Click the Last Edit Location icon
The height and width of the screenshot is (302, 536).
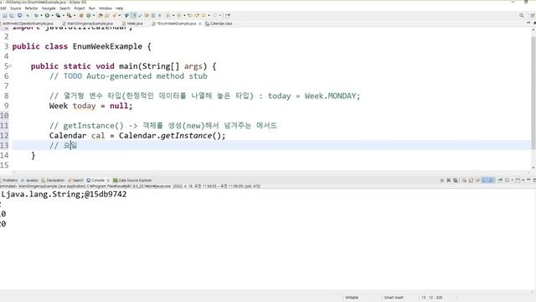[190, 15]
